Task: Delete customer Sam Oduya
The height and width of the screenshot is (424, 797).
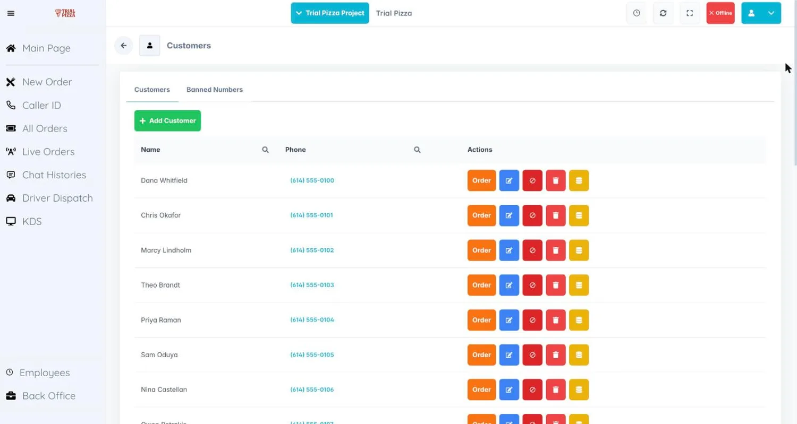Action: click(x=556, y=355)
